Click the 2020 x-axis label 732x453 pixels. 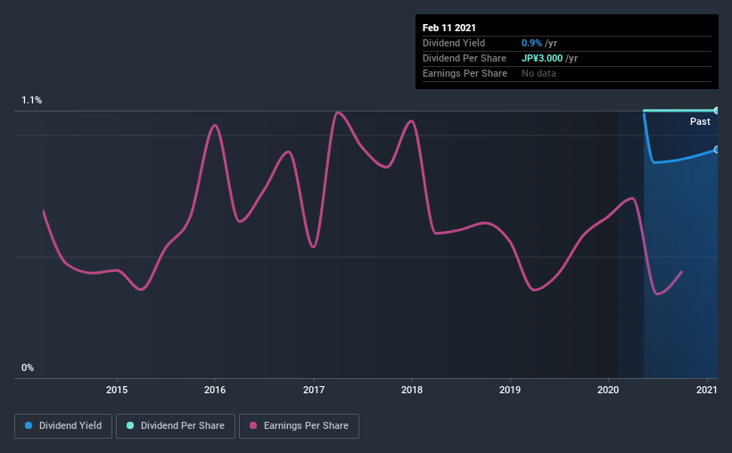coord(608,390)
